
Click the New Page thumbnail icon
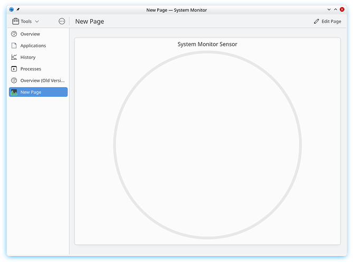[x=14, y=92]
